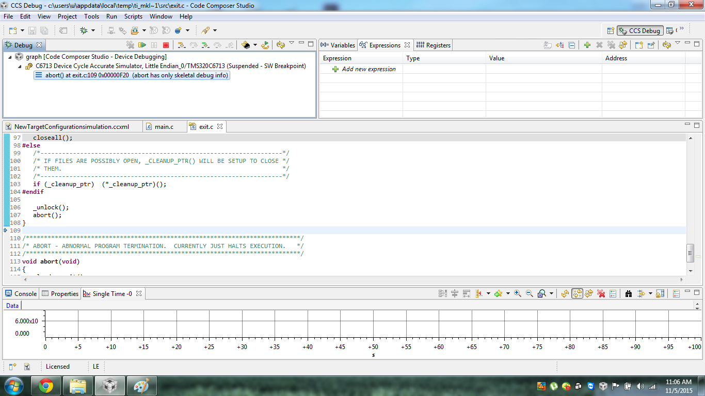Click the CPU Reset chip icon
The width and height of the screenshot is (705, 396).
[246, 45]
